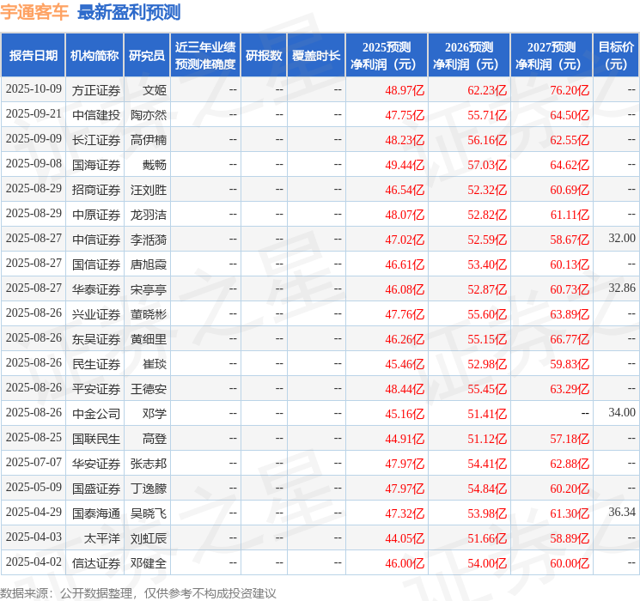Viewport: 640px width, 601px height.
Task: Select researcher 唐旭霞
Action: [x=149, y=264]
